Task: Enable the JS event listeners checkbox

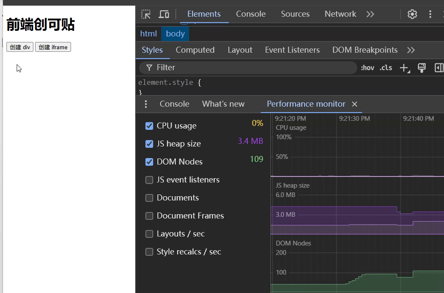Action: (x=149, y=180)
